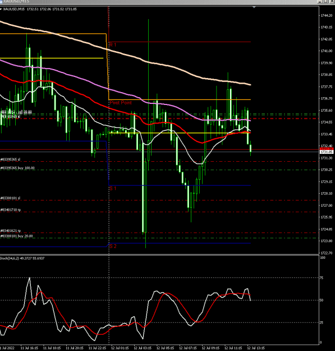This screenshot has height=351, width=335.
Task: Click the 1728.10 price scale label
Action: (326, 193)
